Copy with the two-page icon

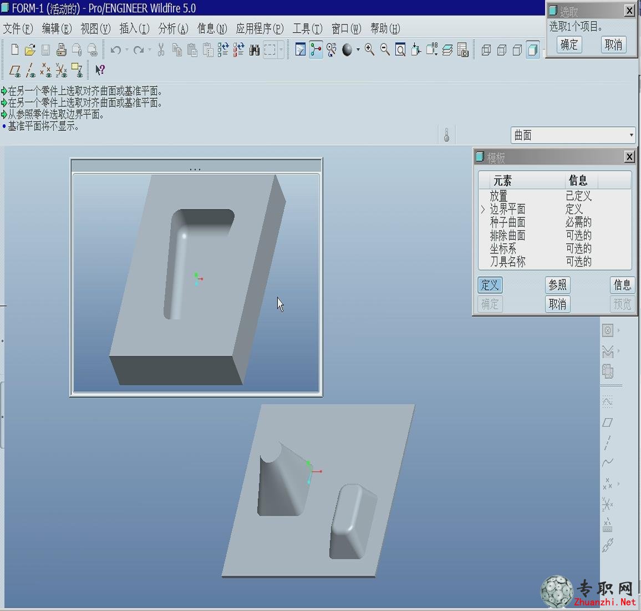176,50
